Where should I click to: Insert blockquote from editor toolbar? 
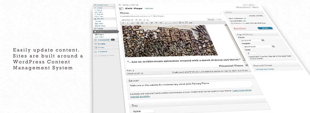click(x=147, y=23)
